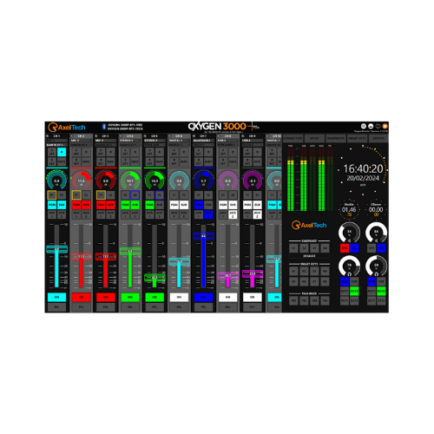This screenshot has width=434, height=434.
Task: Activate talk back TB4
Action: (x=325, y=301)
